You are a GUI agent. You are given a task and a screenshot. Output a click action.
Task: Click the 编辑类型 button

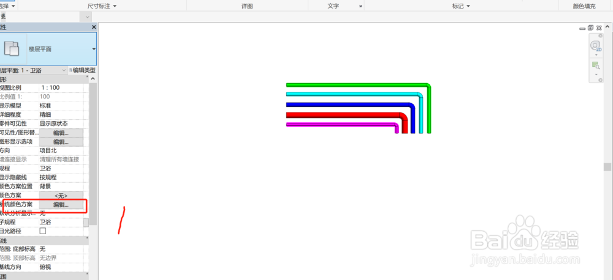tap(82, 70)
